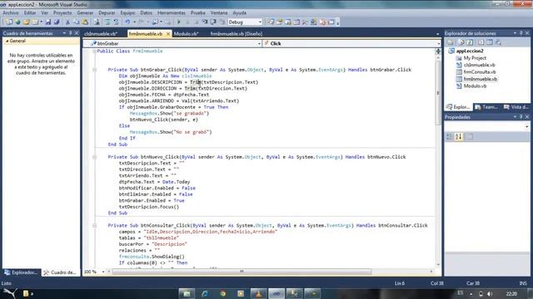Click the Cut scissors icon

(67, 22)
